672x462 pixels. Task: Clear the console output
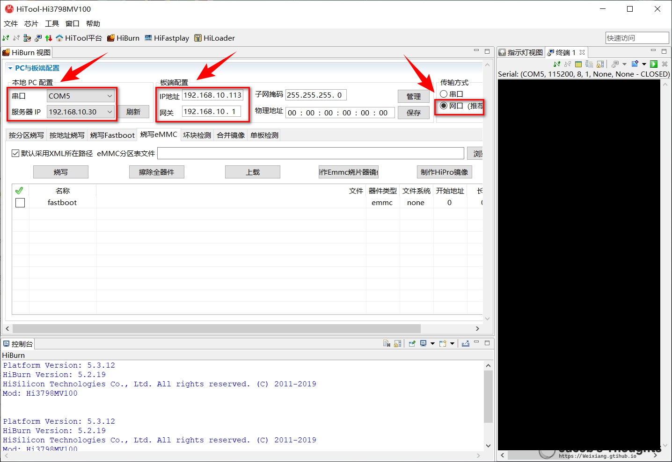(387, 344)
